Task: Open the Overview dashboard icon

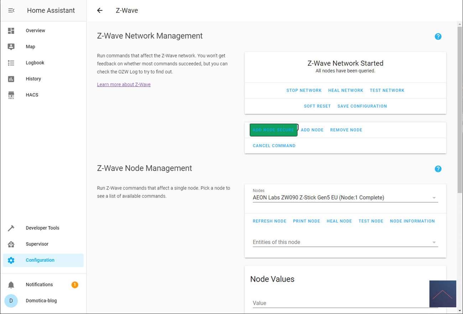Action: tap(11, 31)
